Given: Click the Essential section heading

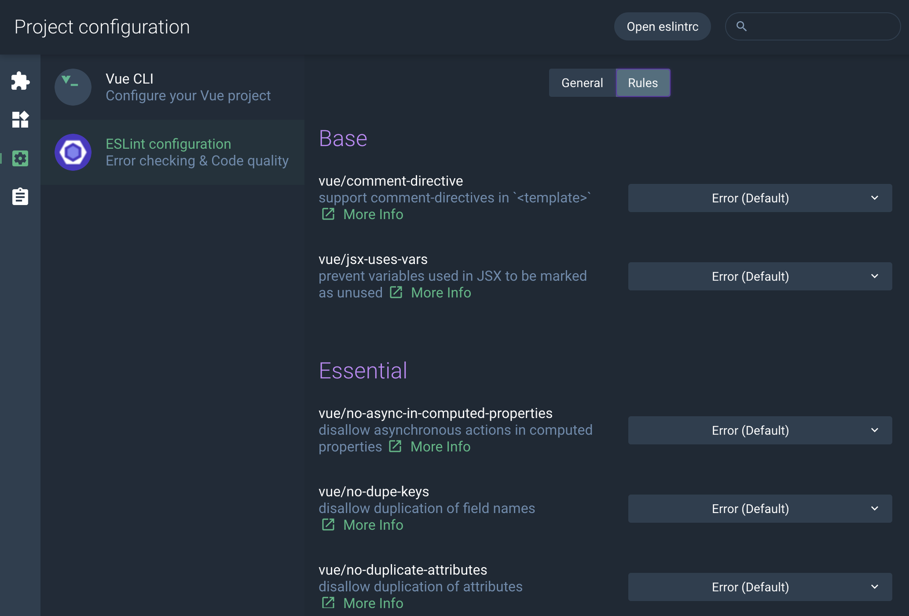Looking at the screenshot, I should pos(363,370).
